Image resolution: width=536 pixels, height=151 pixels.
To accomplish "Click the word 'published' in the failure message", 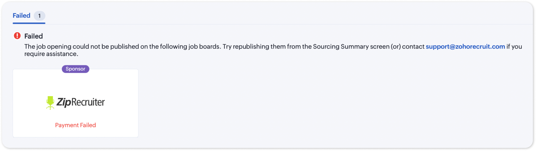I will tap(125, 47).
